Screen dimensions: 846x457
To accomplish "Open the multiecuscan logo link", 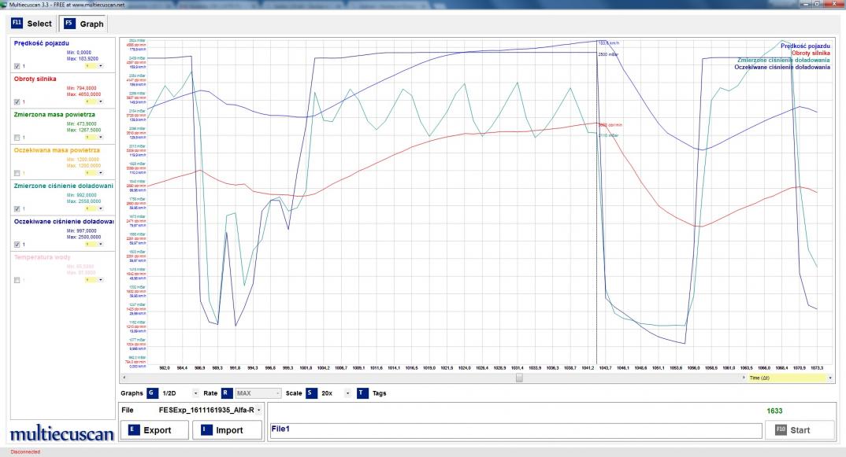I will pyautogui.click(x=57, y=435).
